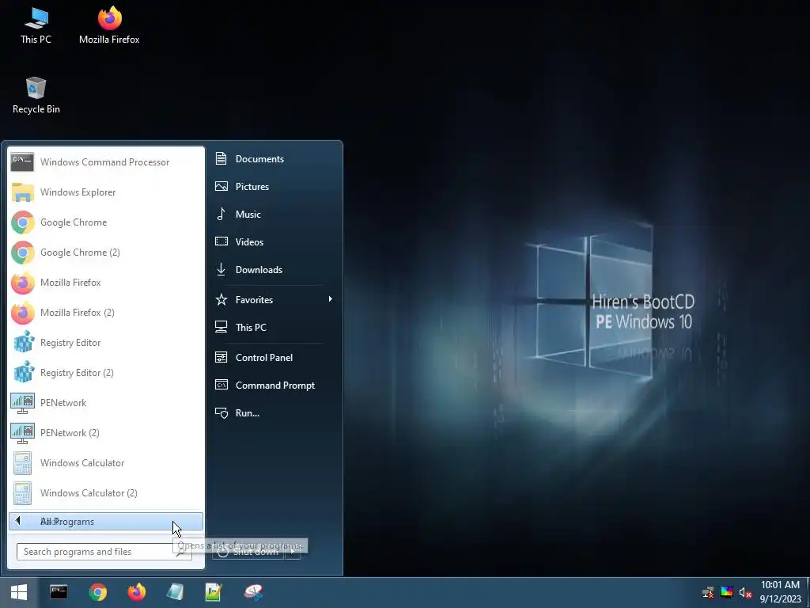Open the first Google Chrome entry
The height and width of the screenshot is (608, 810).
tap(106, 222)
